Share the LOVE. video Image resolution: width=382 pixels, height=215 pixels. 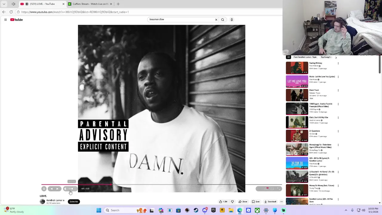[x=243, y=202]
